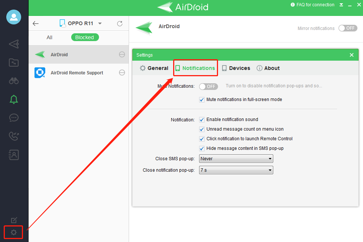Viewport: 363px width, 242px height.
Task: Click the refresh icon beside OPPO R11
Action: (x=120, y=24)
